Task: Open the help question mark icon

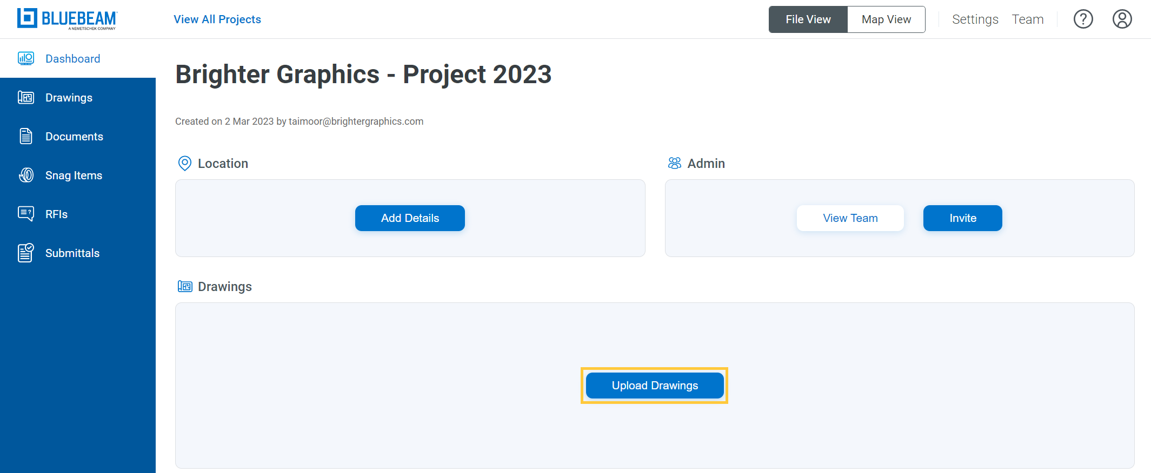Action: (1083, 19)
